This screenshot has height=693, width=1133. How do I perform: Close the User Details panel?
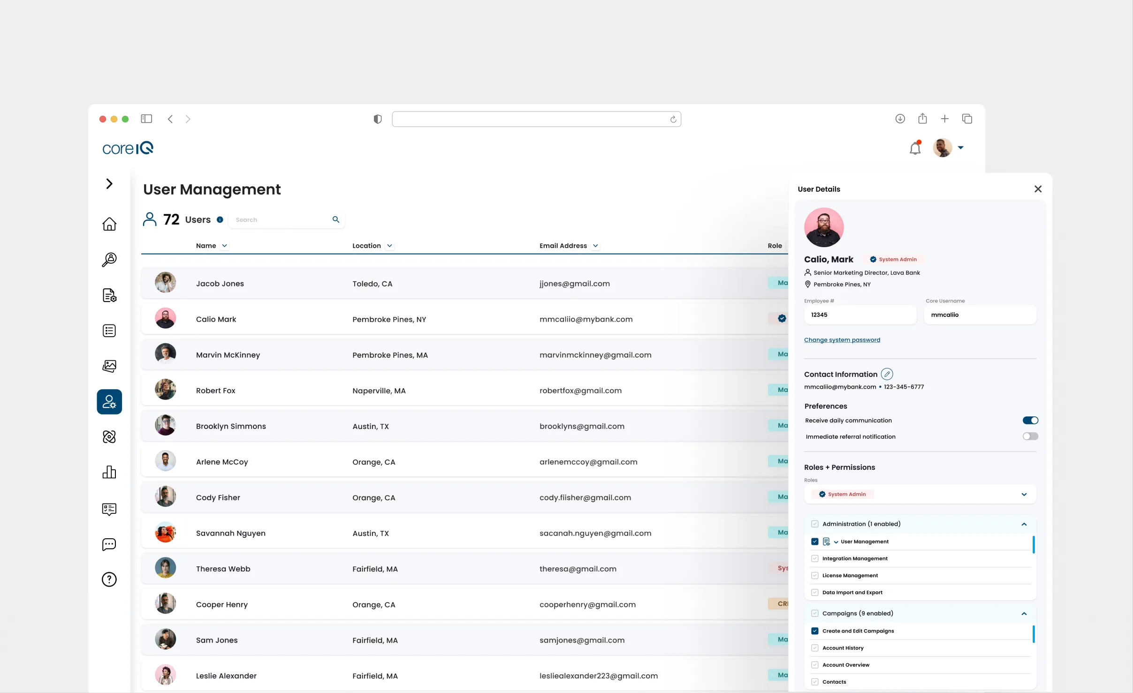(x=1038, y=189)
